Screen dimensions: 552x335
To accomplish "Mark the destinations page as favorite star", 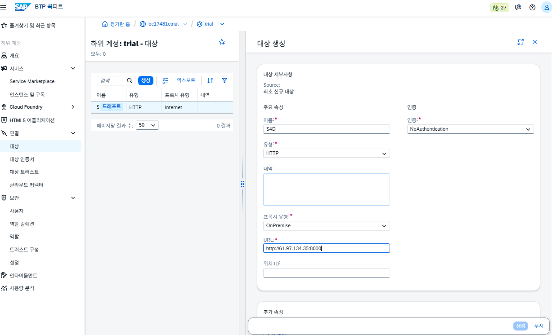I will [222, 42].
